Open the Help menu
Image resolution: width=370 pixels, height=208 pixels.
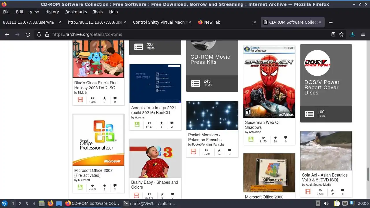tap(113, 12)
